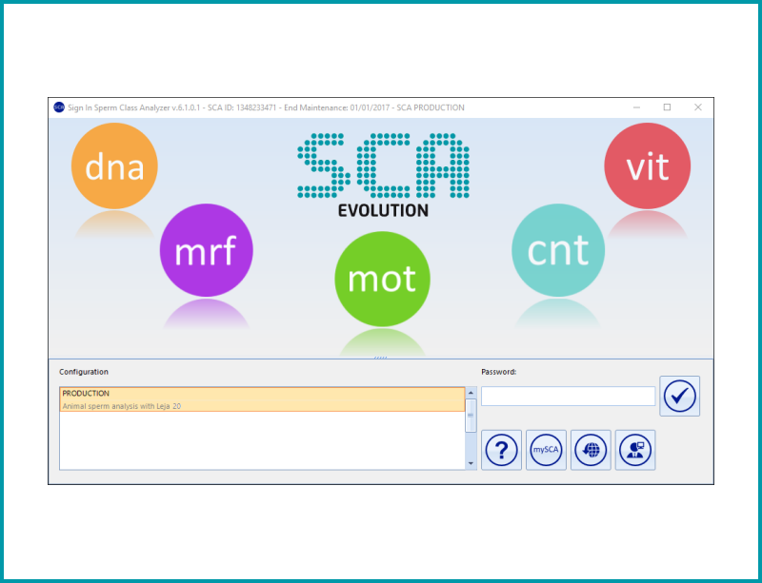The image size is (762, 583).
Task: Open remote support user icon button
Action: 635,450
